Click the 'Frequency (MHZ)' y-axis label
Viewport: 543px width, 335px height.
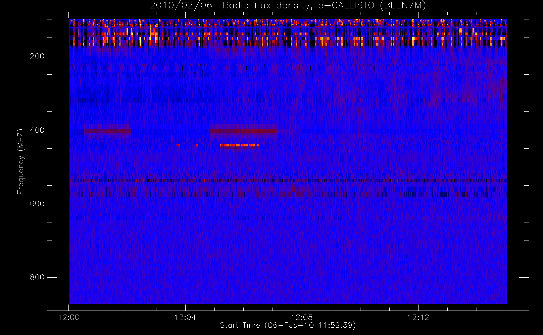[x=21, y=161]
